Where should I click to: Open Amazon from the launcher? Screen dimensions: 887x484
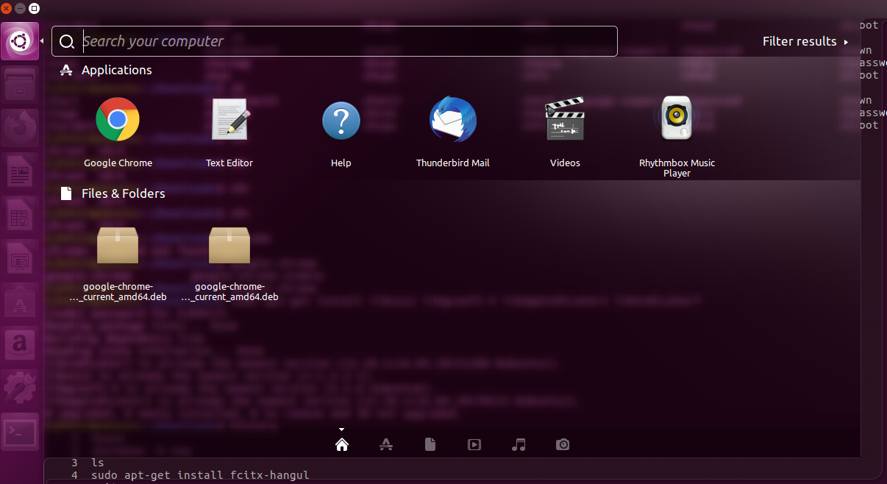(x=20, y=346)
